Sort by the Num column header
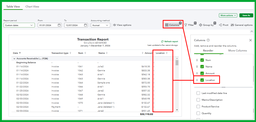 pyautogui.click(x=82, y=53)
